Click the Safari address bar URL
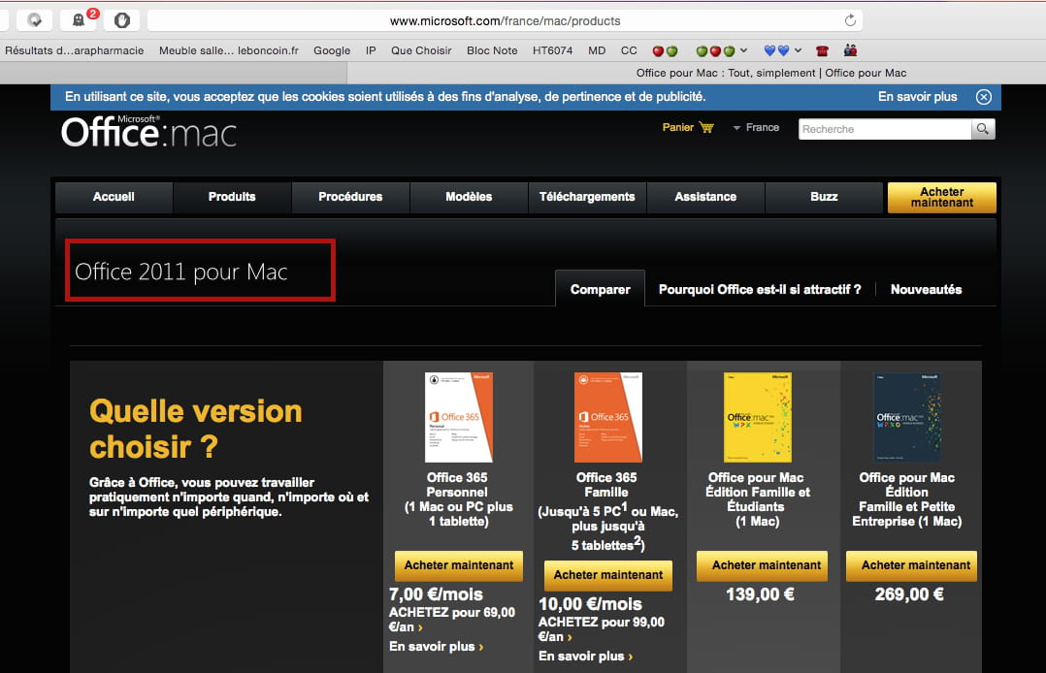Image resolution: width=1046 pixels, height=673 pixels. point(505,20)
